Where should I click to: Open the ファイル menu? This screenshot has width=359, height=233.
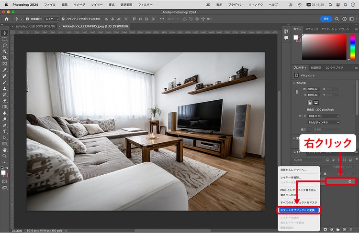tap(50, 5)
